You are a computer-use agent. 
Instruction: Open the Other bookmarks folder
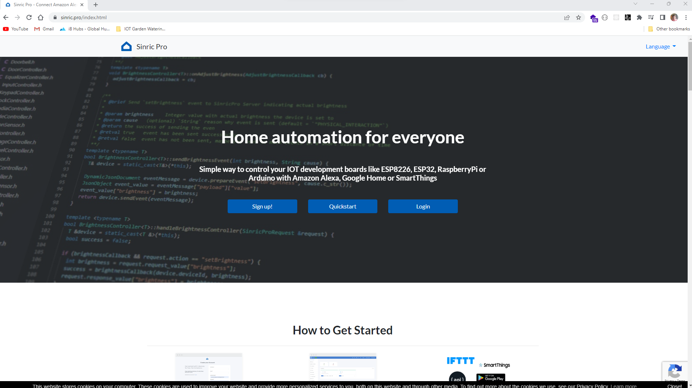pyautogui.click(x=669, y=29)
